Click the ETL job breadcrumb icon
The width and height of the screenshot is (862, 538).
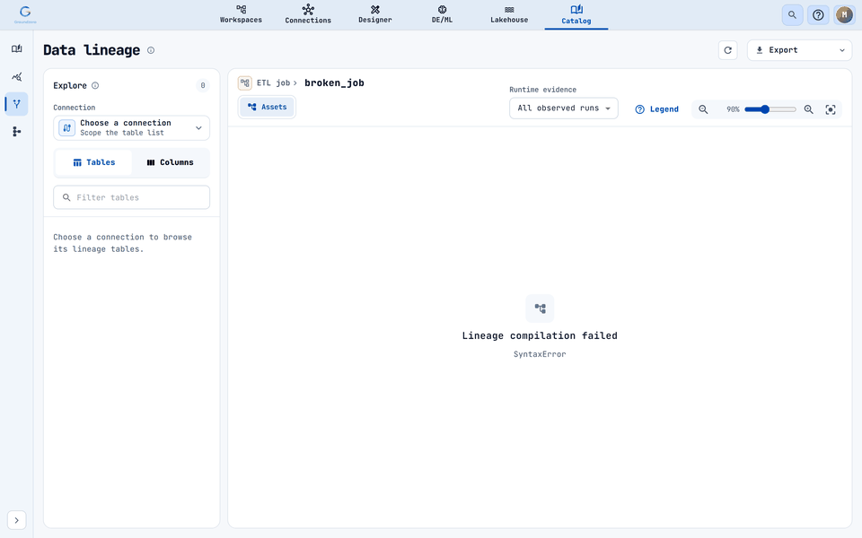click(244, 82)
